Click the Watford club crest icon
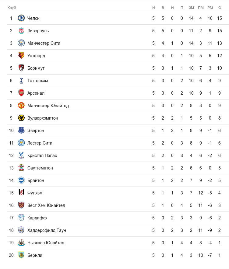This screenshot has height=269, width=229. (21, 56)
